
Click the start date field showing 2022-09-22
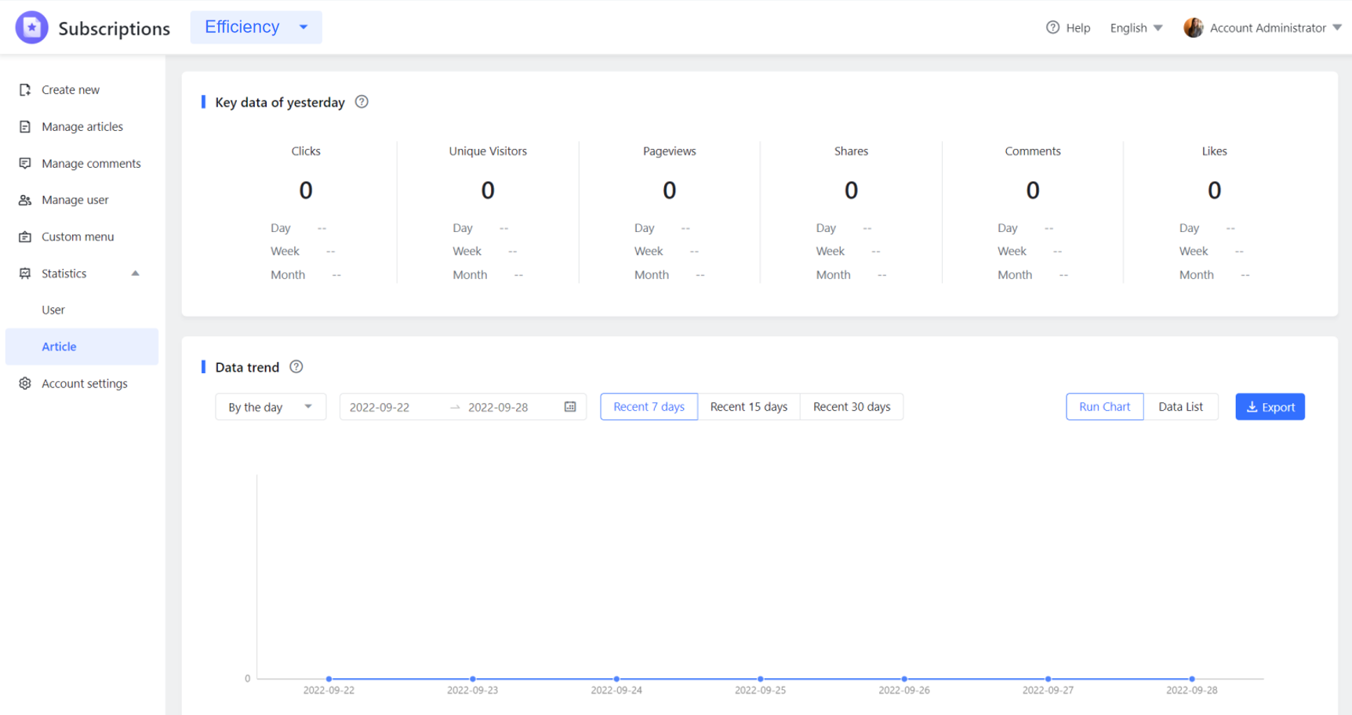click(380, 407)
